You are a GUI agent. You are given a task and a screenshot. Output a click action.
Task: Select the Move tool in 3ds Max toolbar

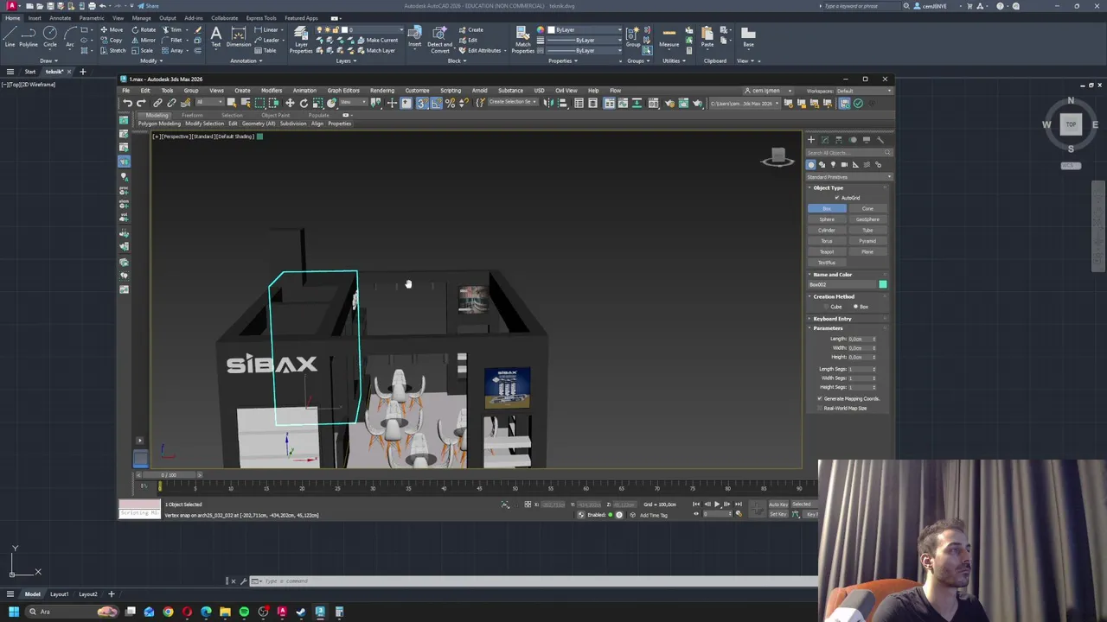pos(290,104)
